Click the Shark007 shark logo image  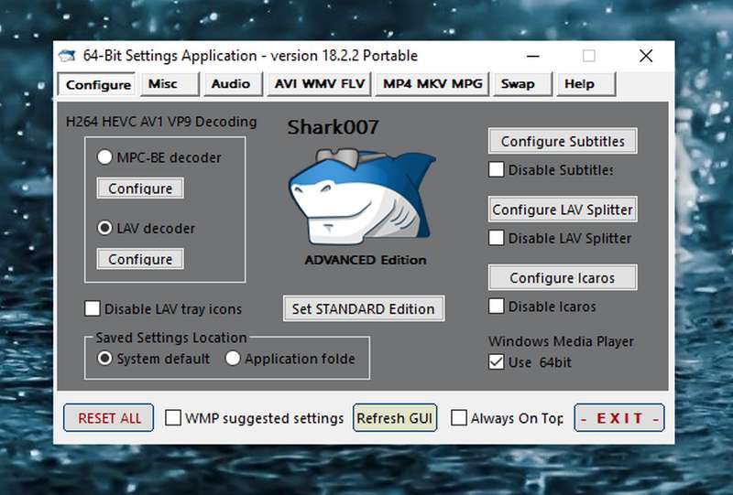click(x=363, y=196)
